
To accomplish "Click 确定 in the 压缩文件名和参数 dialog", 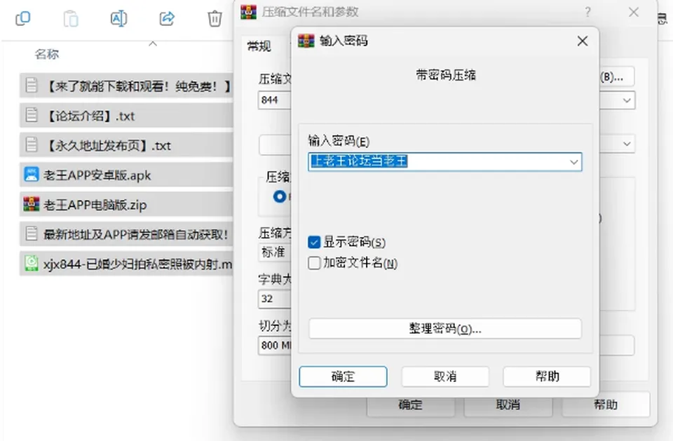I will pos(411,405).
